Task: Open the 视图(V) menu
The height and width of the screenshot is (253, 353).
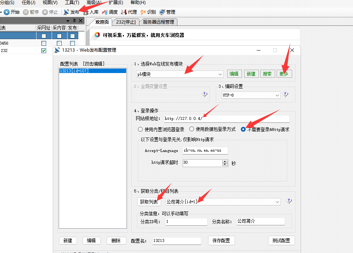Action: coord(50,3)
